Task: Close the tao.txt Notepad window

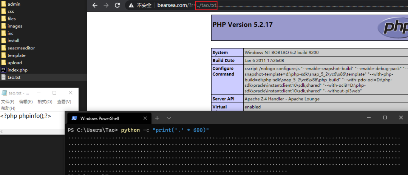Action: [x=71, y=93]
